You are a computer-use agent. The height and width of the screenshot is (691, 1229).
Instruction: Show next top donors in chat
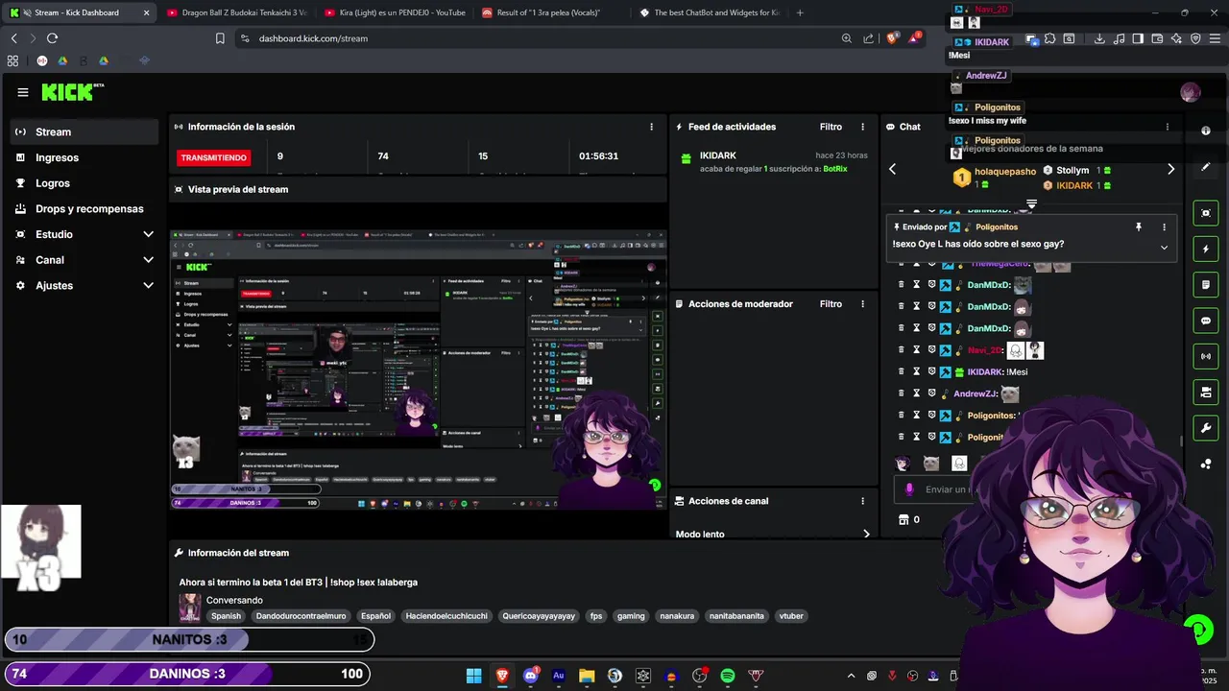click(1170, 169)
